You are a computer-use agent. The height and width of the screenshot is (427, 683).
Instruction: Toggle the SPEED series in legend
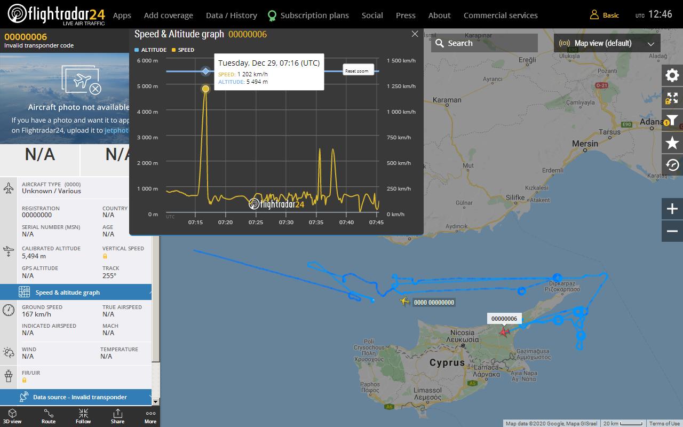183,50
